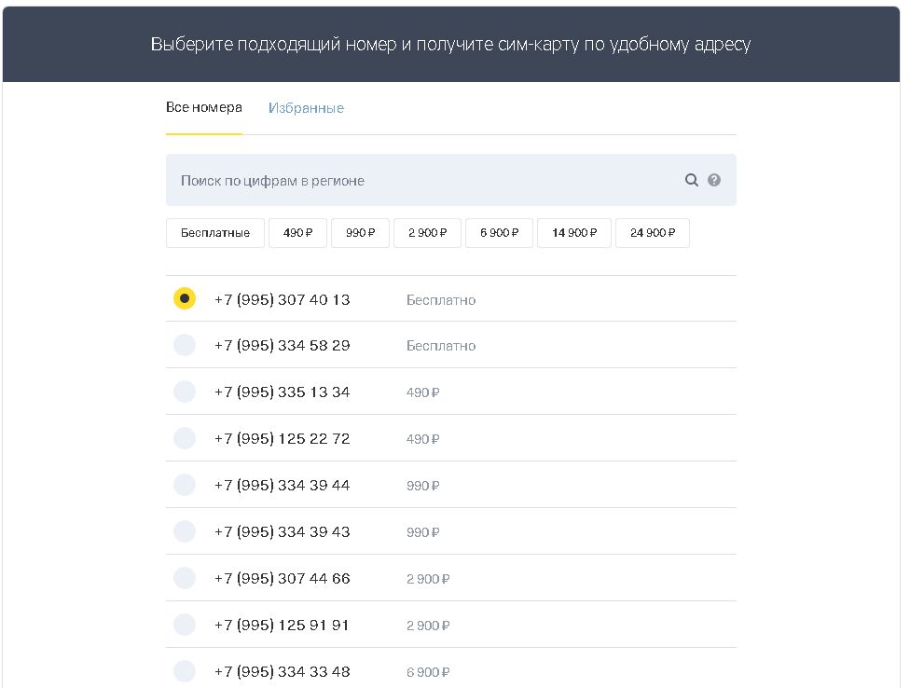
Task: Choose radio for +7 (995) 334 39 43
Action: pyautogui.click(x=185, y=531)
